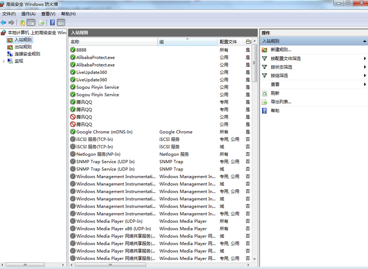Screen dimensions: 368x269
Task: Click the green icon of Google Chrome (mDNS-In)
Action: [x=73, y=132]
